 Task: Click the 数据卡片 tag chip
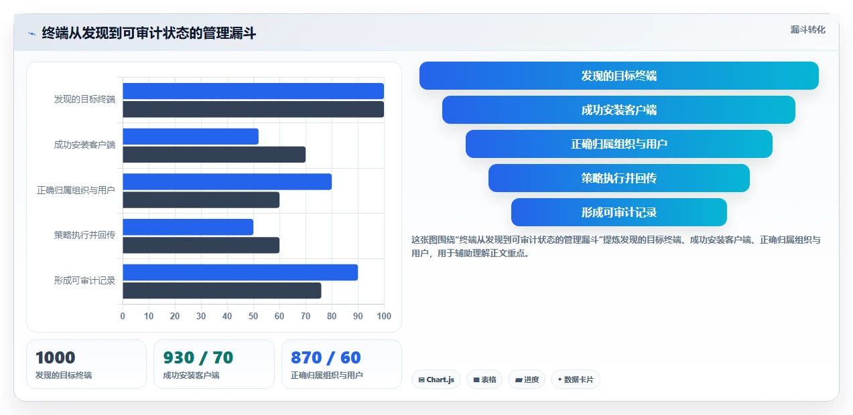(x=575, y=380)
